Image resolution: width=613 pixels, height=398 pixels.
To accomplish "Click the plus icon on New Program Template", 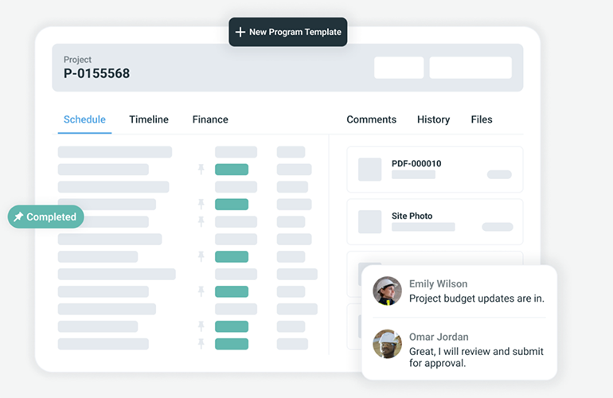I will coord(240,32).
